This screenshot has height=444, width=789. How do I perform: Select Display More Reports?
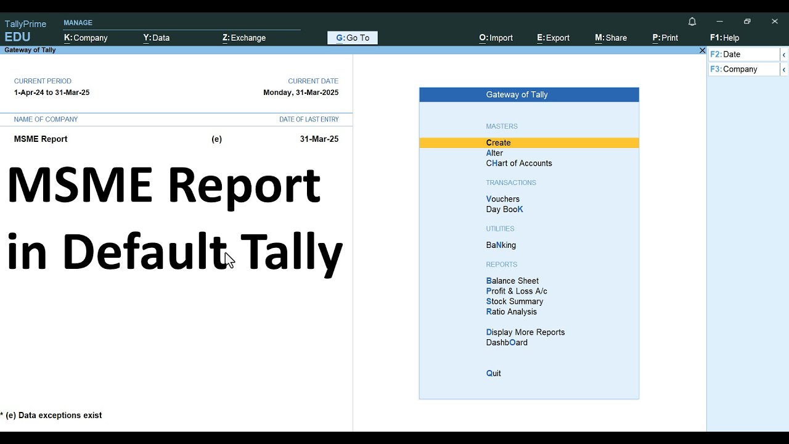(x=526, y=332)
